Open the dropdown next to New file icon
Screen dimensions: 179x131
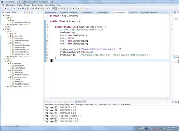5,9
